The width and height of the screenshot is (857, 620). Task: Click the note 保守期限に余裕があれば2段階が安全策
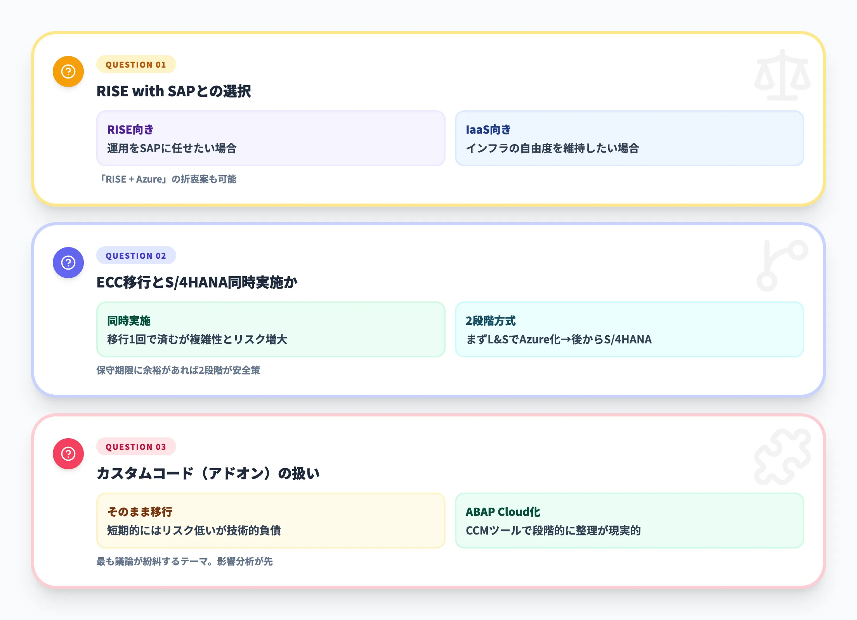click(178, 371)
